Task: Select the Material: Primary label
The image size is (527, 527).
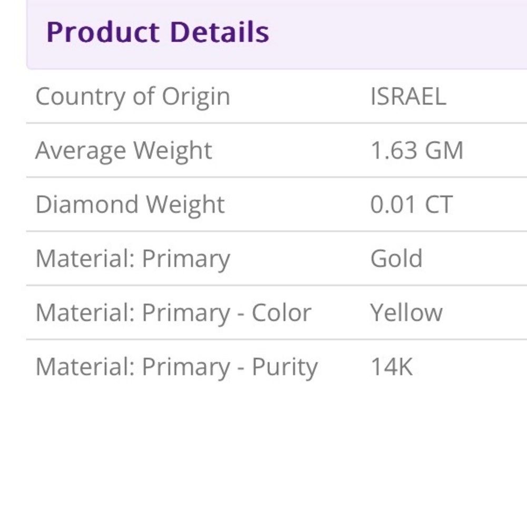Action: pos(133,259)
